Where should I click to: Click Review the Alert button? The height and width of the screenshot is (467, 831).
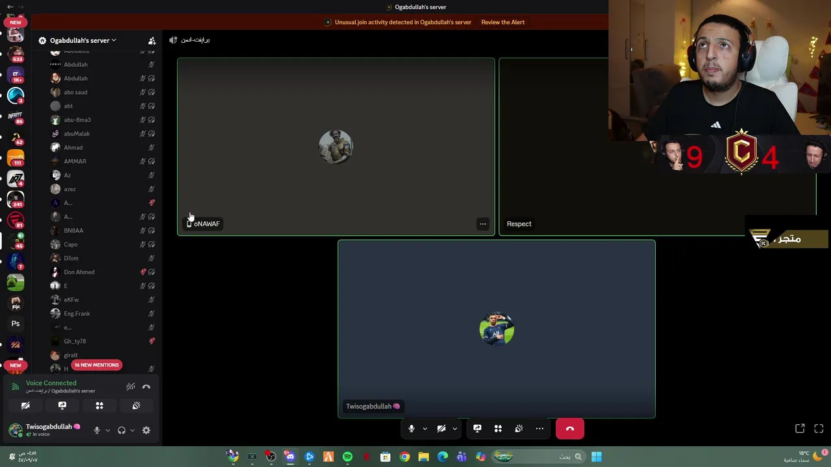click(502, 22)
